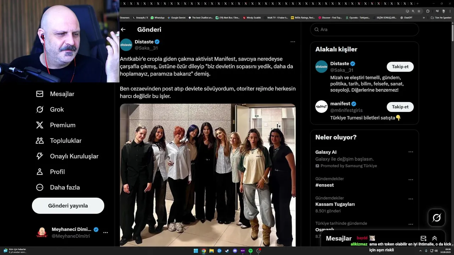The width and height of the screenshot is (454, 255).
Task: Open the WhatsApp bookmark
Action: 157,17
